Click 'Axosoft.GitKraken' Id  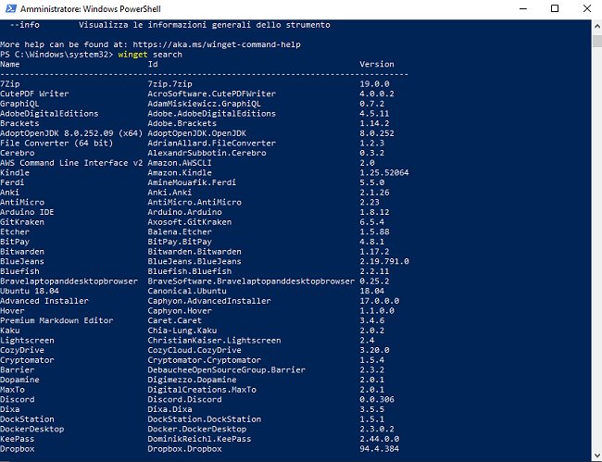click(x=190, y=222)
